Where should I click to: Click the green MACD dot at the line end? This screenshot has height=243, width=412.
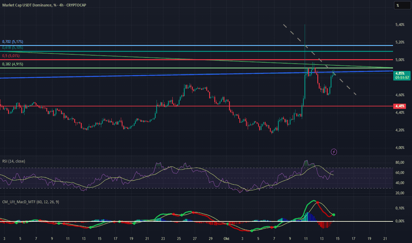[334, 215]
